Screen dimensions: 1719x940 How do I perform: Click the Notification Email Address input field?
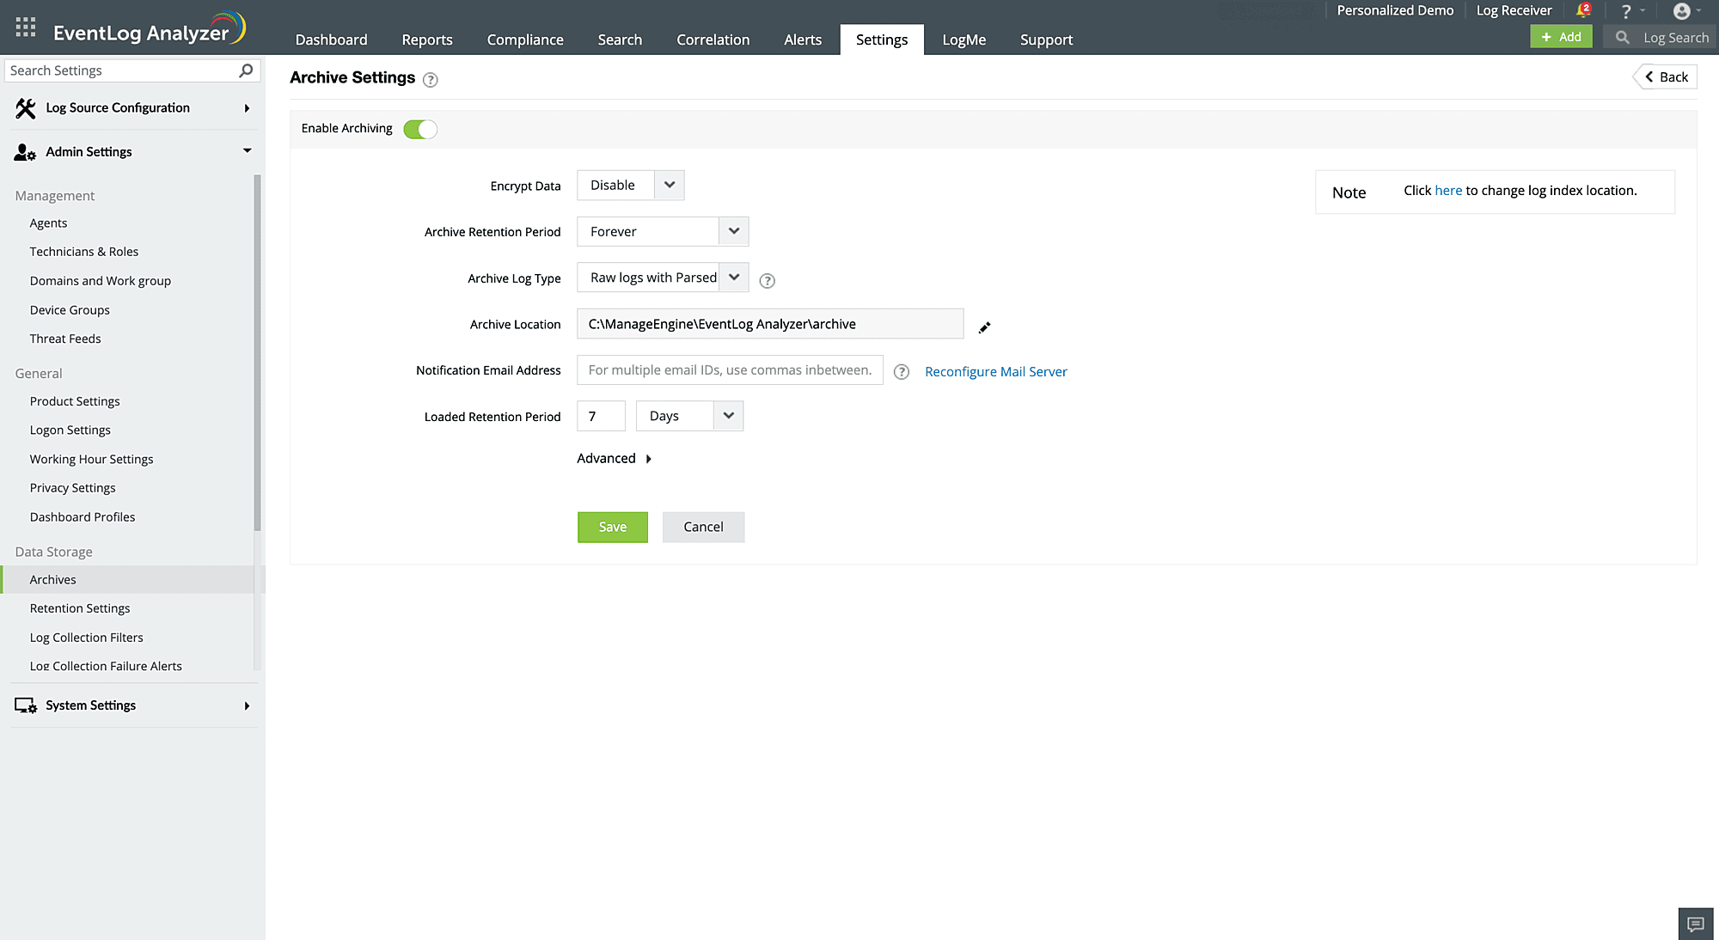(731, 369)
